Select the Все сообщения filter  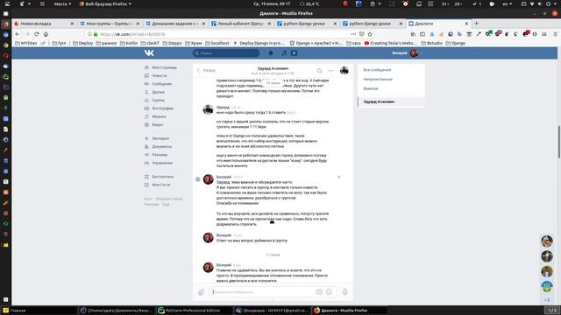377,70
